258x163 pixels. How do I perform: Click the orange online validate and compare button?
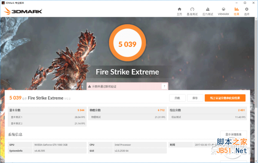pos(225,98)
